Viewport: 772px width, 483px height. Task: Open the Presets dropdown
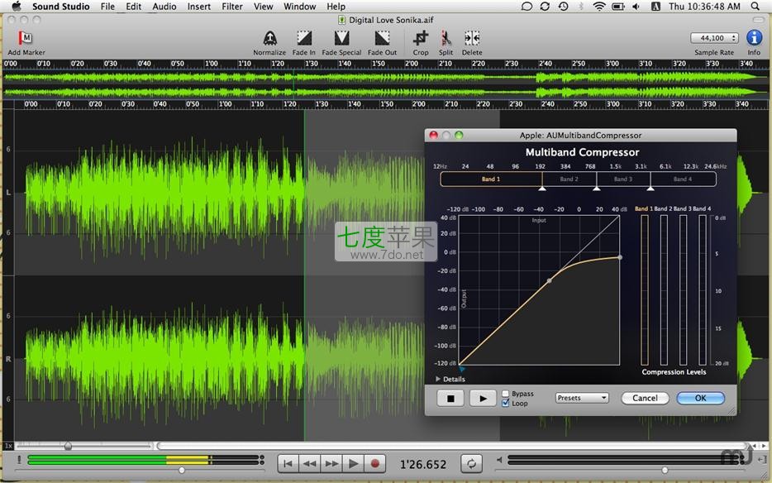(x=582, y=398)
